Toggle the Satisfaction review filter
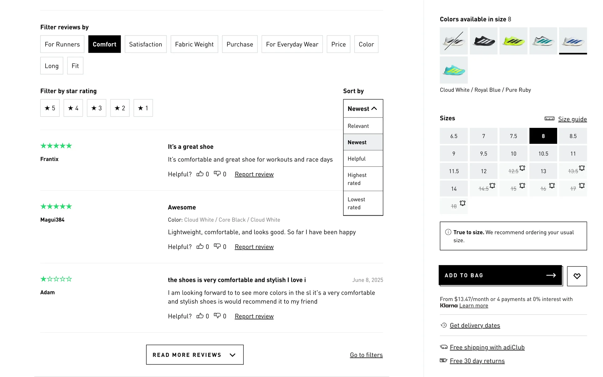The height and width of the screenshot is (377, 603). tap(145, 44)
